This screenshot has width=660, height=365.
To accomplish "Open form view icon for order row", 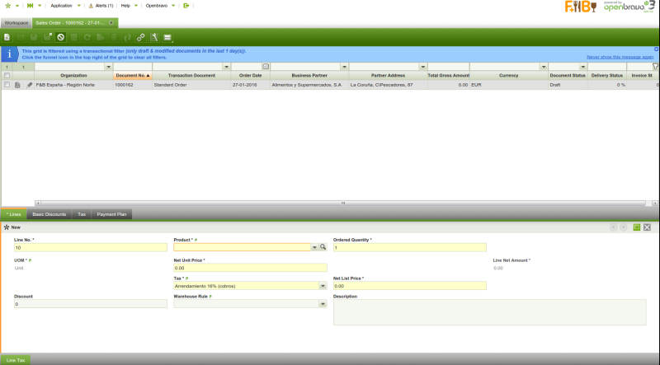I will 18,85.
